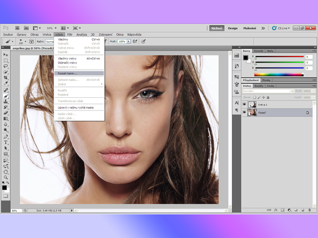Viewport: 318px width, 238px height.
Task: Hide the Vrstva 1 layer
Action: coord(244,105)
